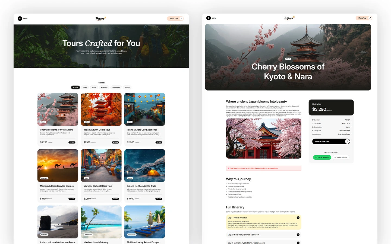Click the Marrakech camel sunset photo
The width and height of the screenshot is (391, 244).
point(58,166)
